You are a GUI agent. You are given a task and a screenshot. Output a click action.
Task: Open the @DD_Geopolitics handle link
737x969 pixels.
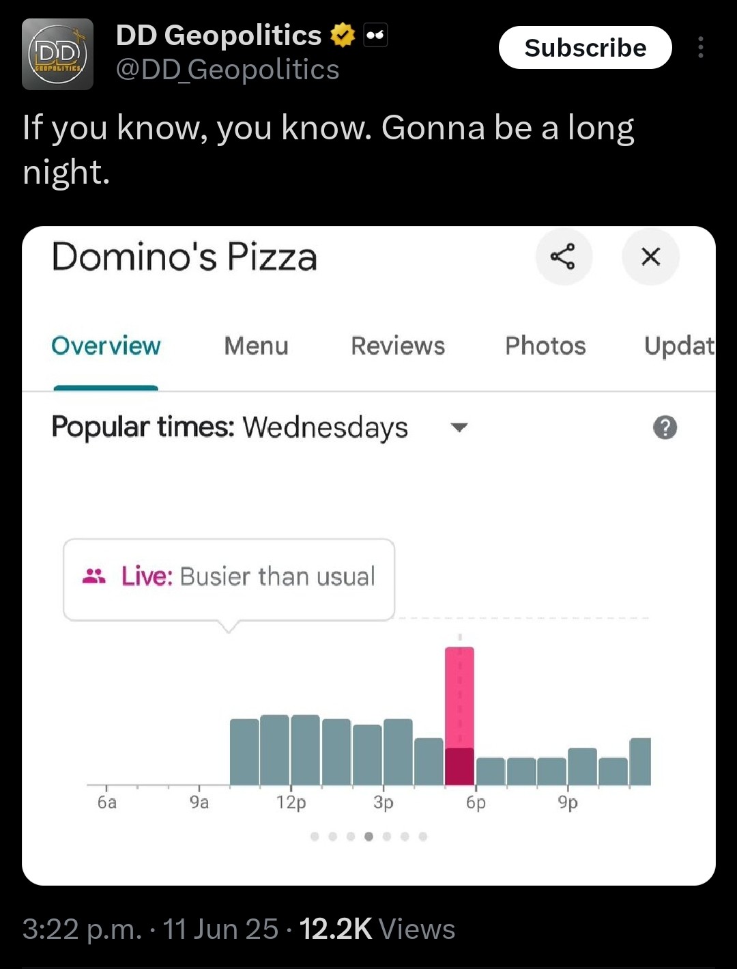pyautogui.click(x=228, y=70)
